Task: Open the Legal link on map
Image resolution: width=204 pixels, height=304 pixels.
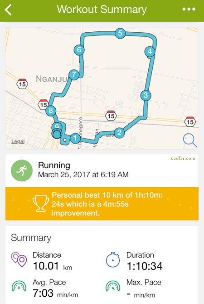Action: pos(18,141)
